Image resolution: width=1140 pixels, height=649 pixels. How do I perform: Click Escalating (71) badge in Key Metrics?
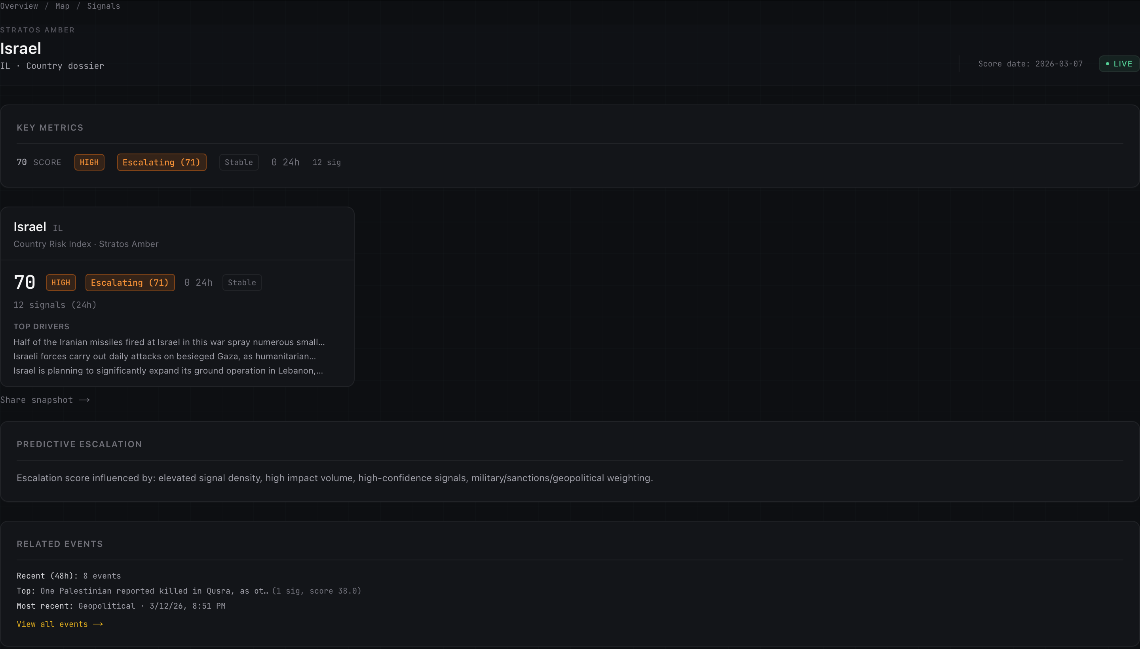point(161,162)
